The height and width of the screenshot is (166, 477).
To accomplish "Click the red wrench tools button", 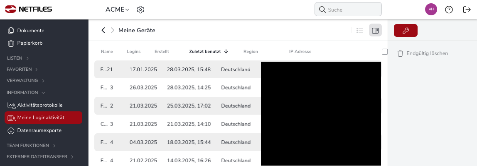I will pos(406,30).
